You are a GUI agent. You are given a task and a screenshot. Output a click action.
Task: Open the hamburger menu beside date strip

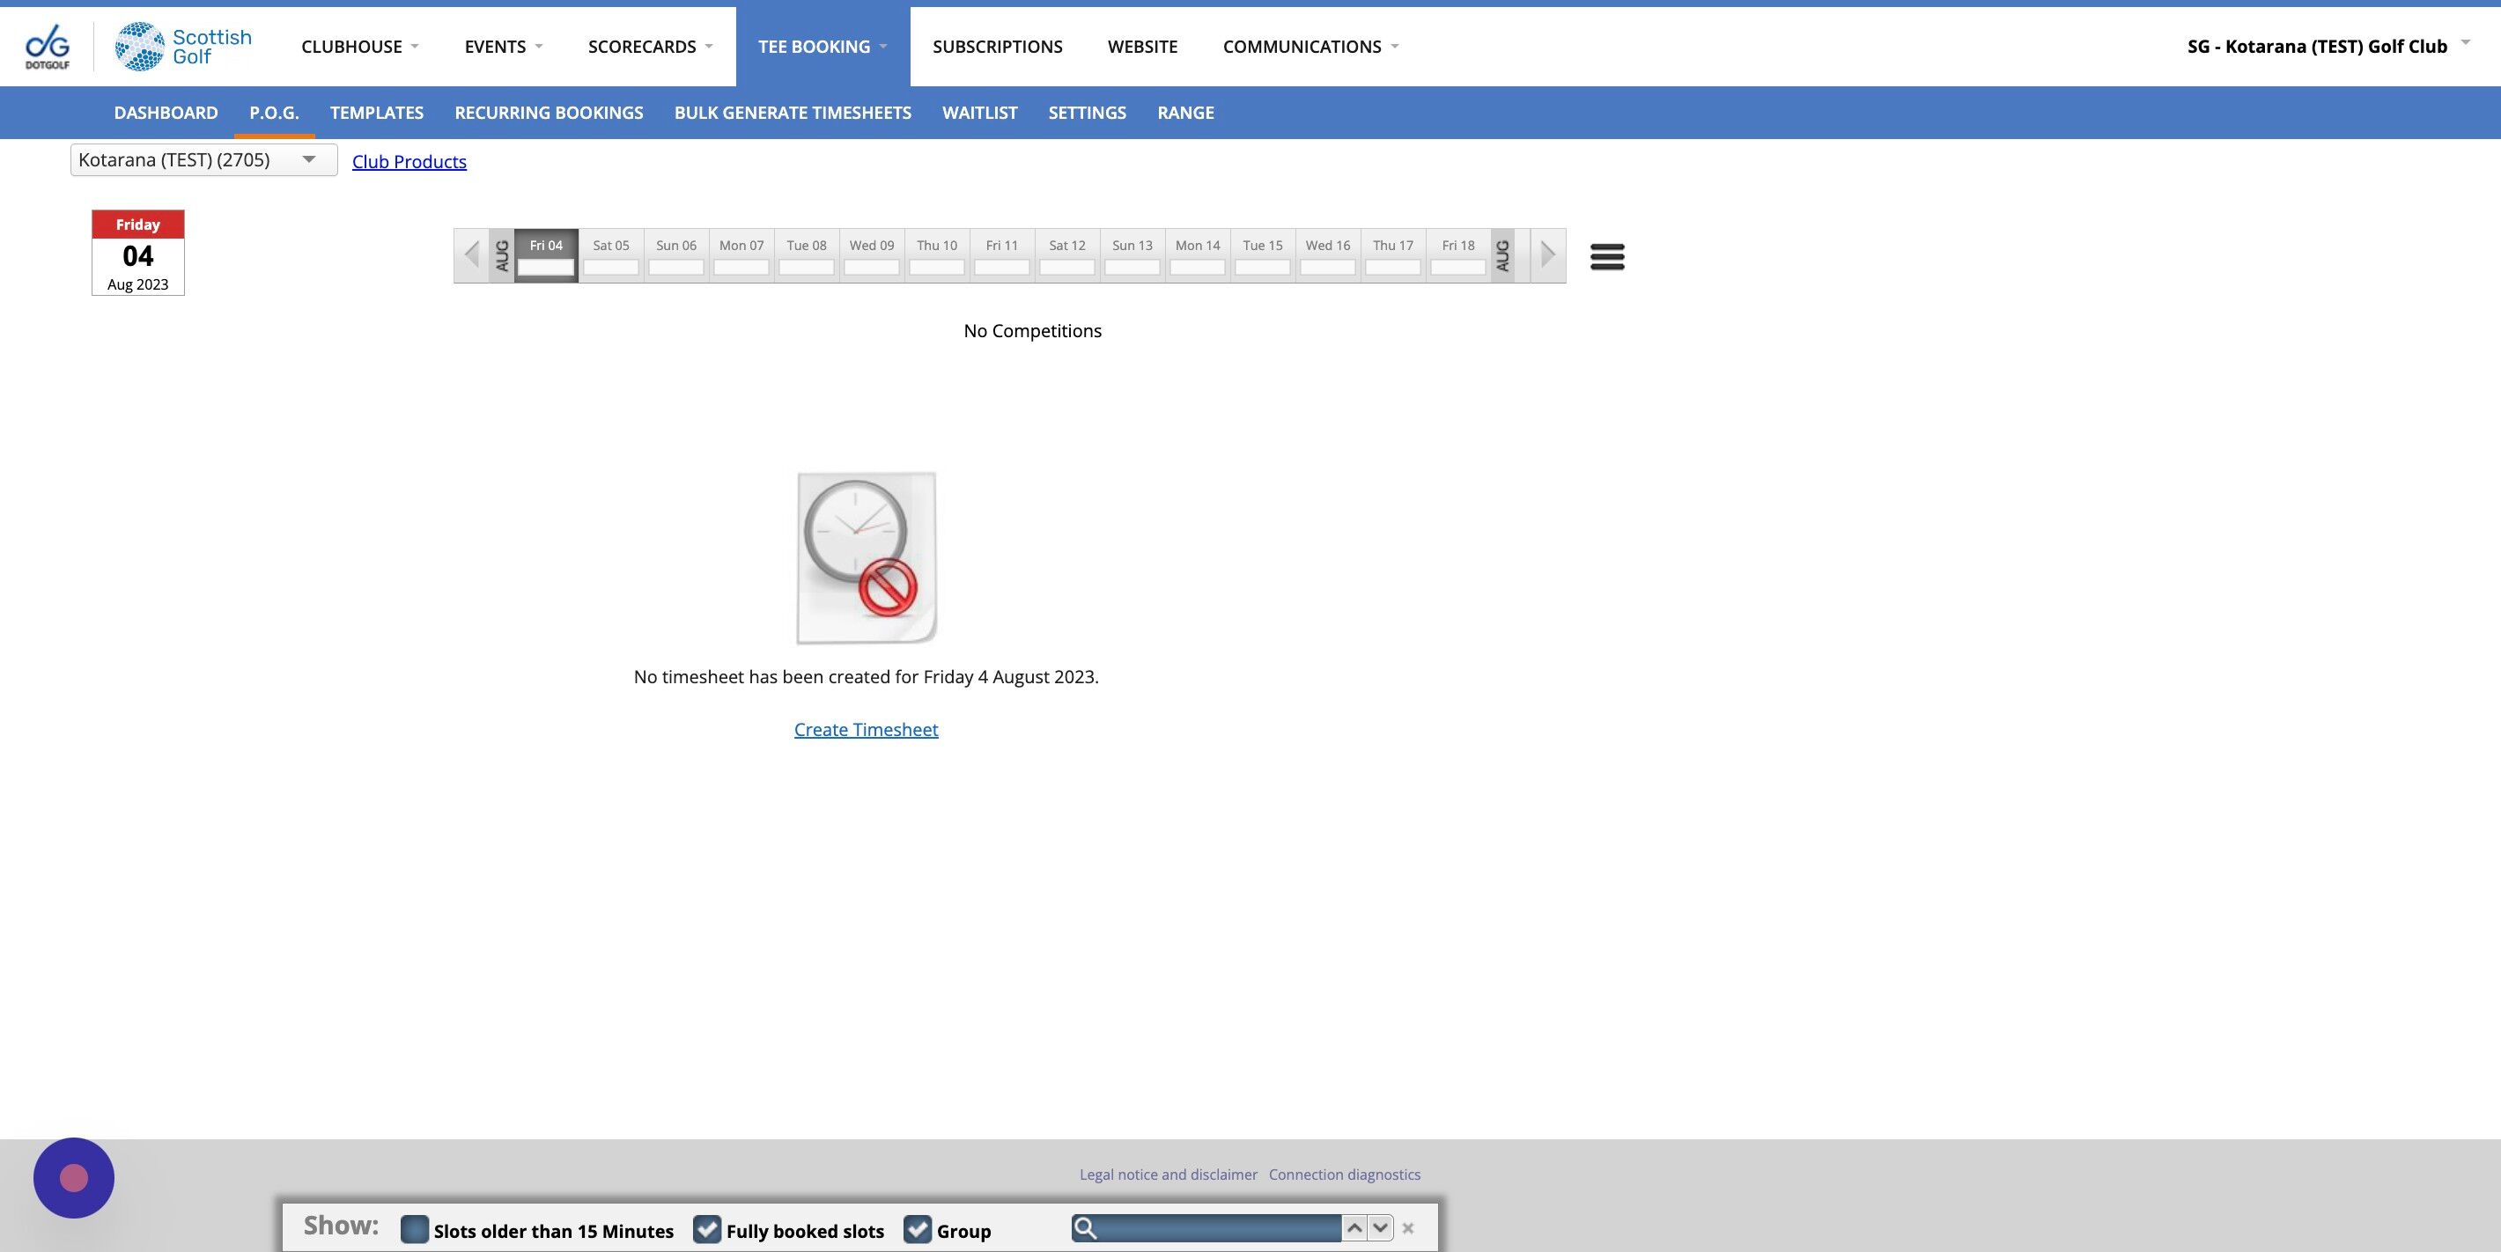1607,257
